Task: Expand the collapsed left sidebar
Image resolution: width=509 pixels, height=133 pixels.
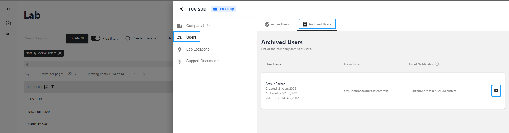Action: click(x=8, y=9)
